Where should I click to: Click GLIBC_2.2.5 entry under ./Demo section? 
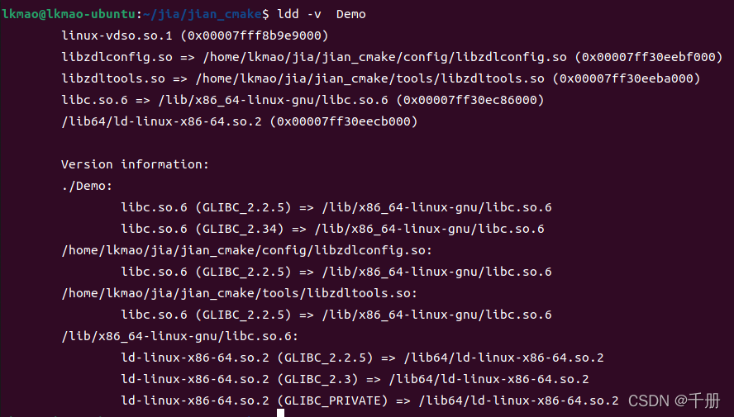[245, 207]
